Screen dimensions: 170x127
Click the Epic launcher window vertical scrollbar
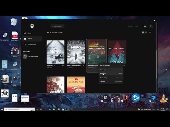point(157,65)
